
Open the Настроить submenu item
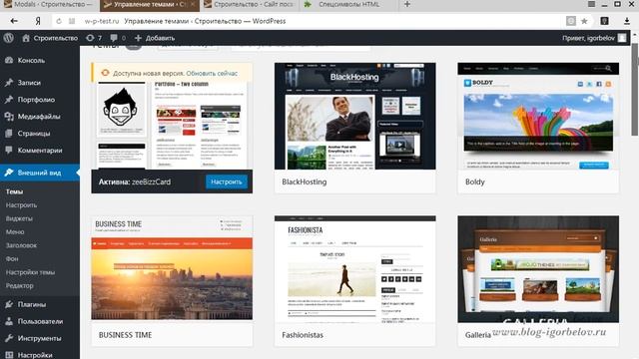[x=21, y=205]
